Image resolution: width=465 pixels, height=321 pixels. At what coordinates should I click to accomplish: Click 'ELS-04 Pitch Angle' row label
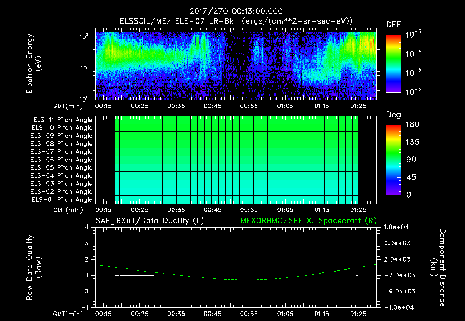pyautogui.click(x=62, y=176)
